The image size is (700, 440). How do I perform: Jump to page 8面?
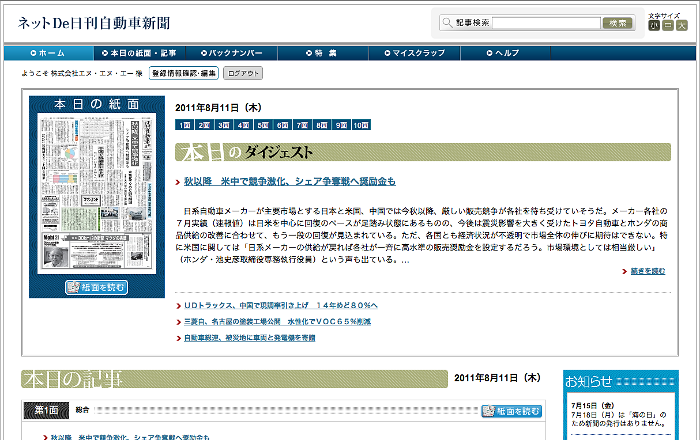point(322,125)
